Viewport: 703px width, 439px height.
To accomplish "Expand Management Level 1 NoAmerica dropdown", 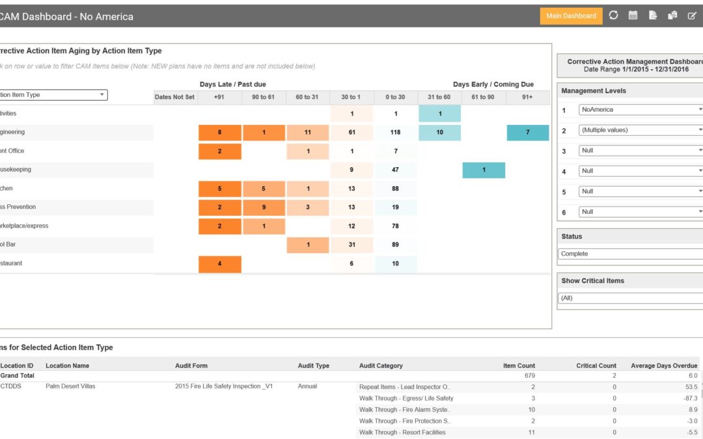I will tap(641, 110).
